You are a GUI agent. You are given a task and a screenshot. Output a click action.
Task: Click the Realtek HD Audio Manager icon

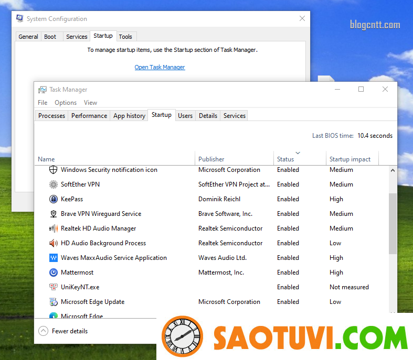tap(53, 228)
